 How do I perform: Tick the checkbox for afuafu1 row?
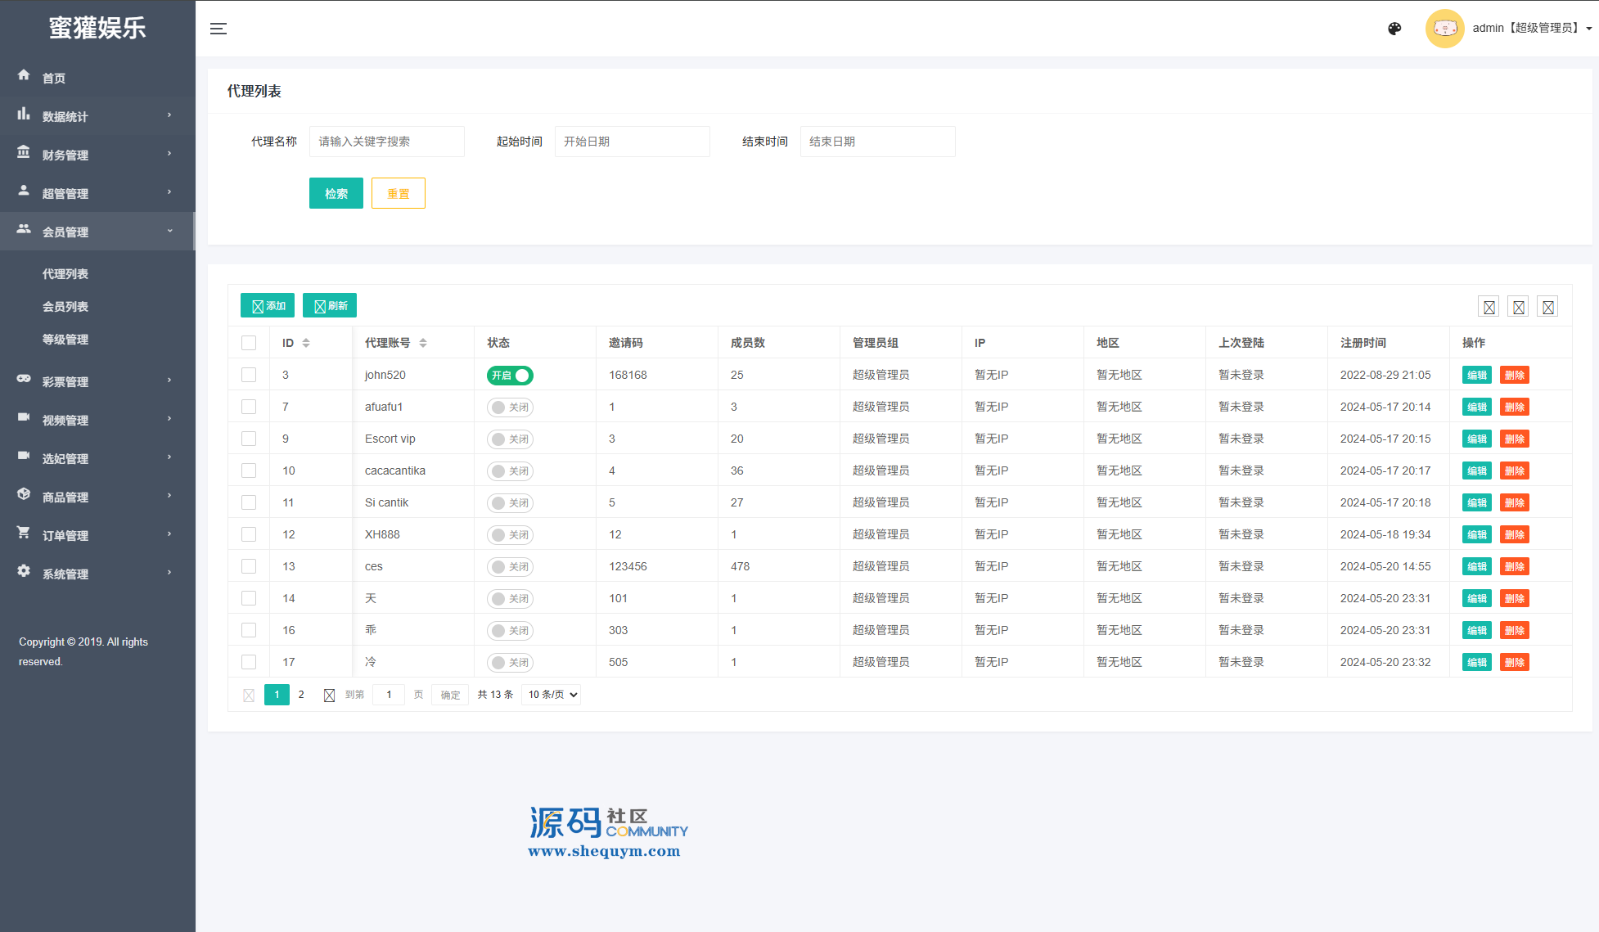pyautogui.click(x=249, y=407)
